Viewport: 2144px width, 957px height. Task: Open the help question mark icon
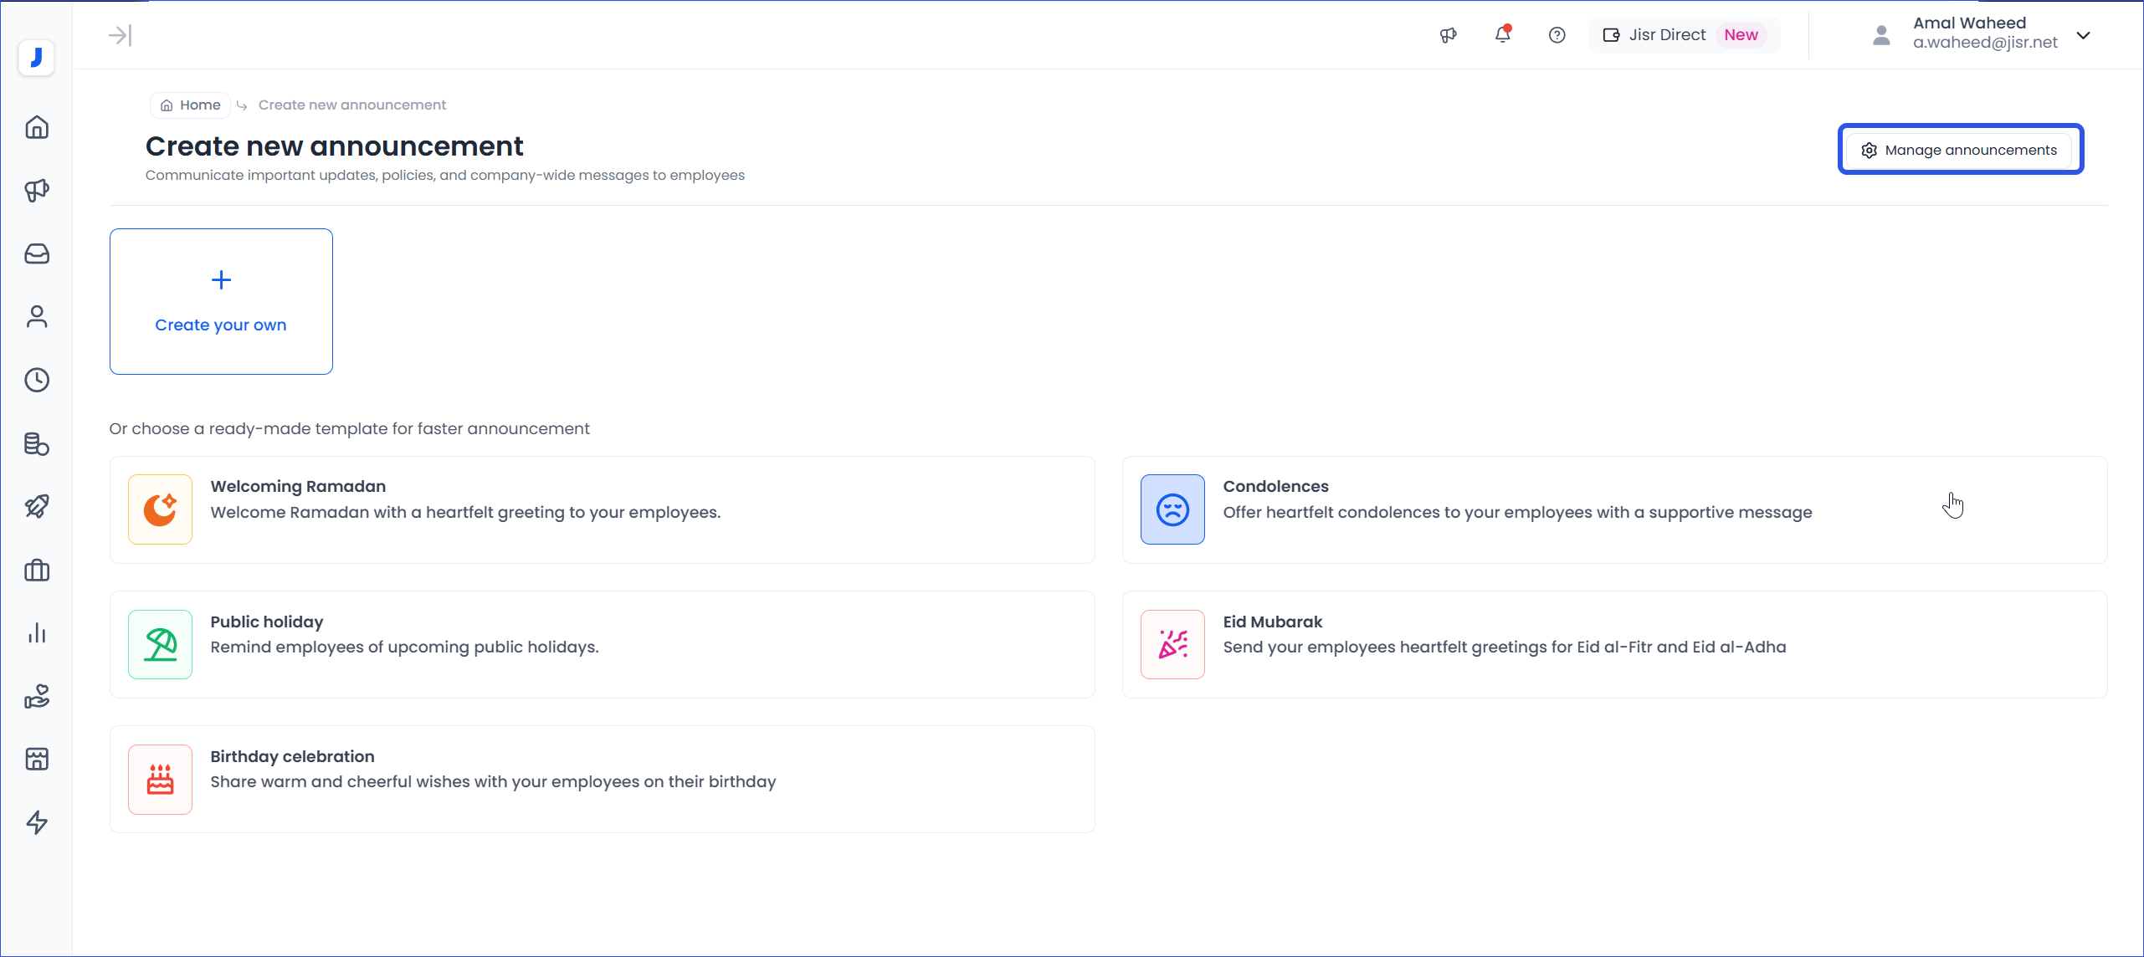pyautogui.click(x=1557, y=35)
